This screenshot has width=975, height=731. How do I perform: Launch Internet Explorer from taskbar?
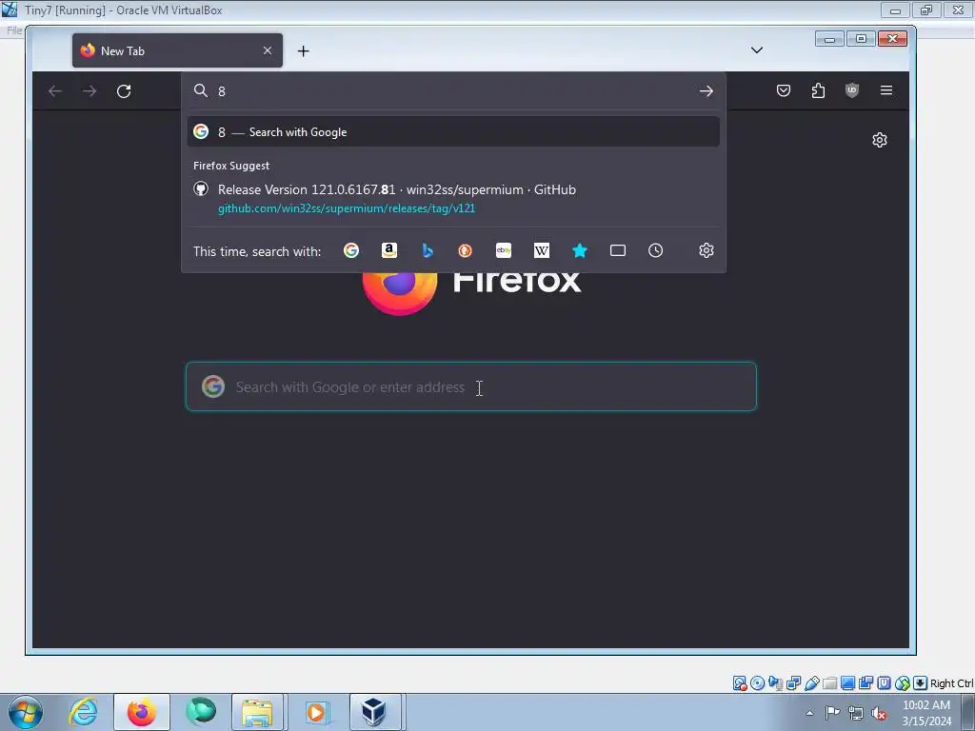coord(84,712)
